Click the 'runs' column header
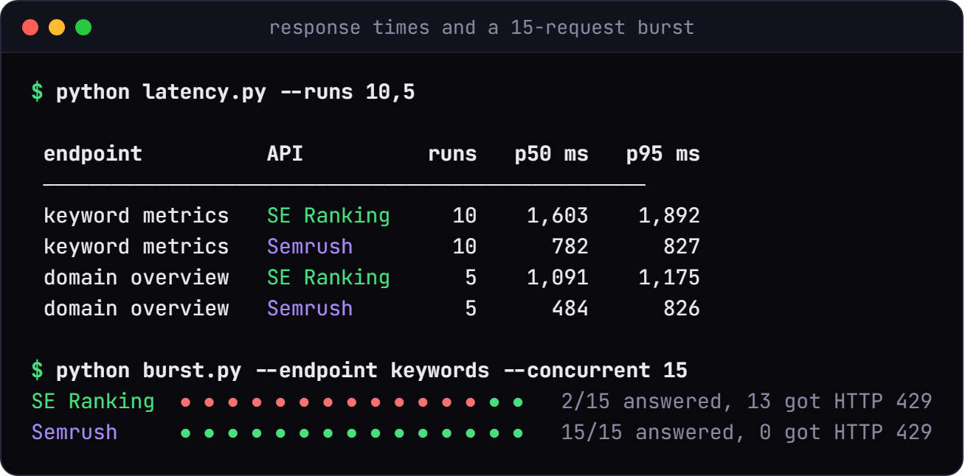965x476 pixels. [452, 154]
